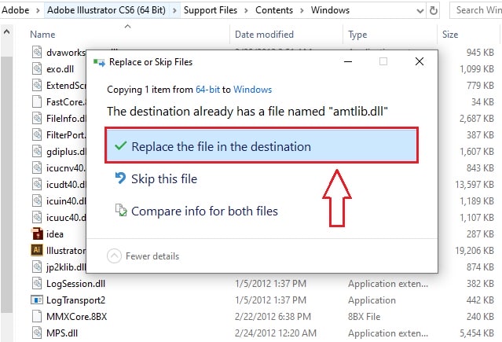The width and height of the screenshot is (502, 342).
Task: Click the Compare info files icon
Action: [x=121, y=210]
